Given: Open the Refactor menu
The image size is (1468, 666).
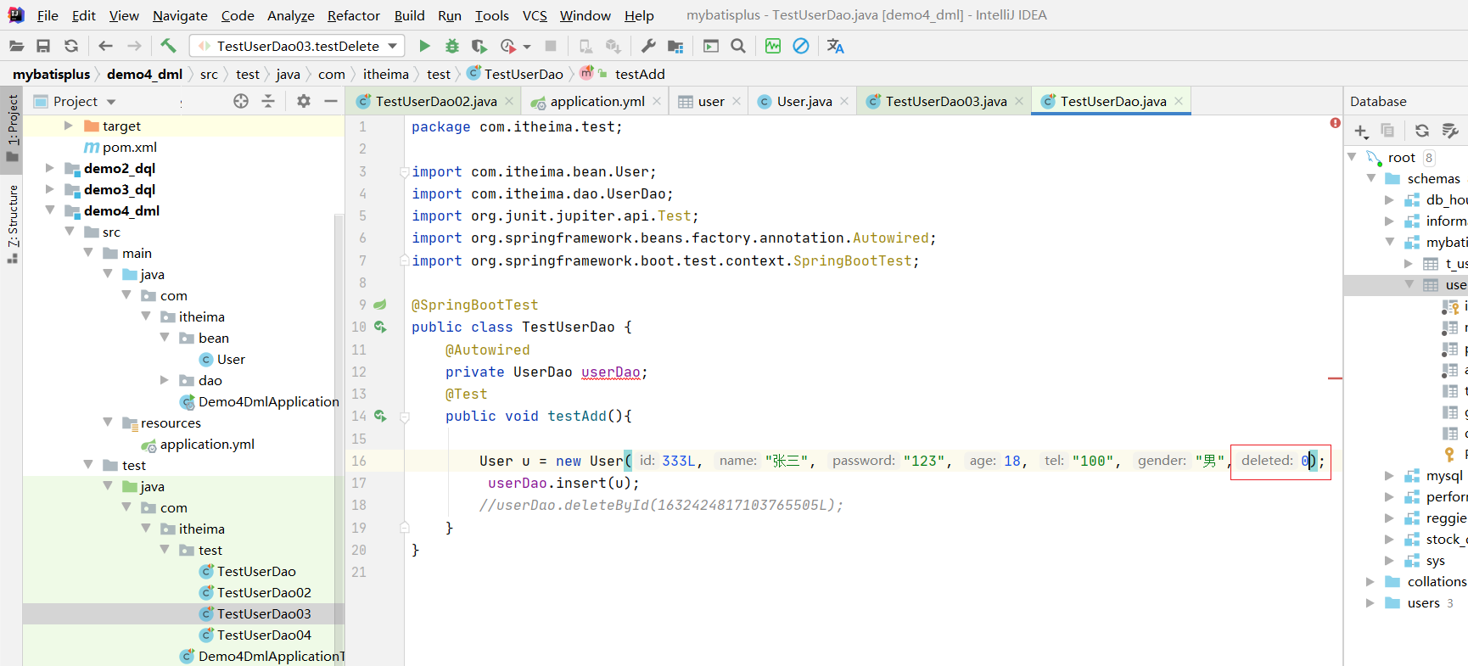Looking at the screenshot, I should tap(353, 15).
